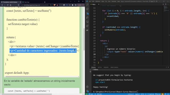Go to browser home page
Image resolution: width=170 pixels, height=95 pixels.
click(x=11, y=5)
